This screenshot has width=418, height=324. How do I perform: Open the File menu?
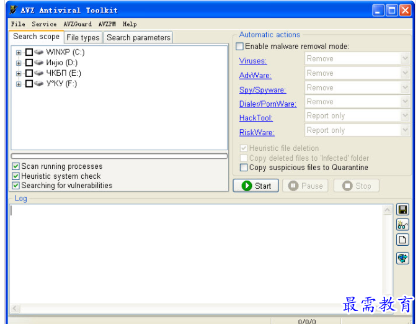tap(18, 24)
